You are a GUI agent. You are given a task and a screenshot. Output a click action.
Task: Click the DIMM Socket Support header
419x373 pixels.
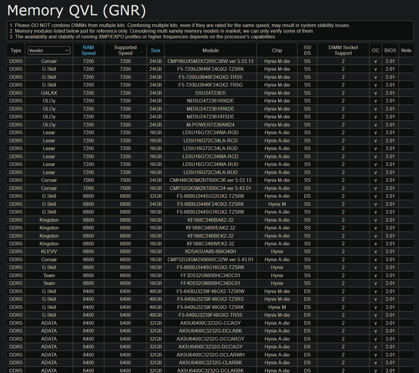pyautogui.click(x=343, y=50)
